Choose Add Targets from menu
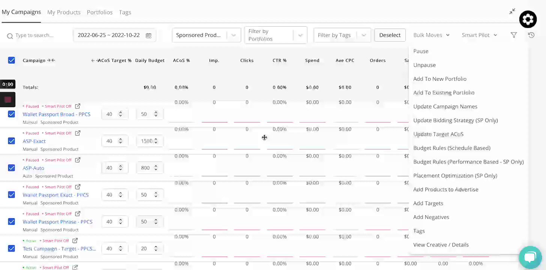Image resolution: width=546 pixels, height=270 pixels. [x=428, y=203]
